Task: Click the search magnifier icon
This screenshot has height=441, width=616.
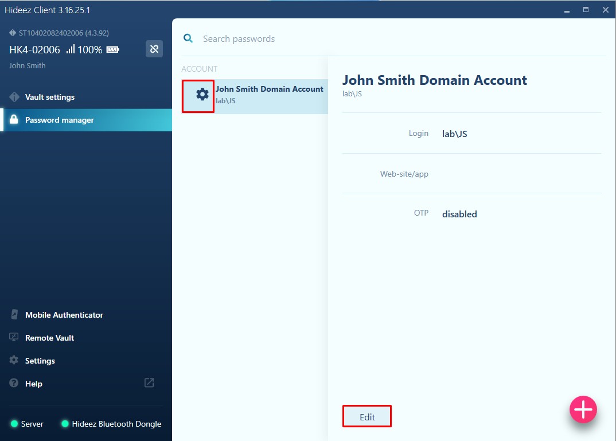Action: [x=188, y=38]
